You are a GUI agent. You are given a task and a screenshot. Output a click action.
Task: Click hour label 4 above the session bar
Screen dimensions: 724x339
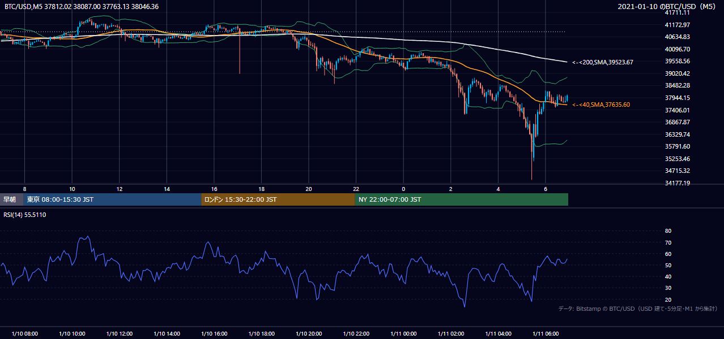point(498,189)
